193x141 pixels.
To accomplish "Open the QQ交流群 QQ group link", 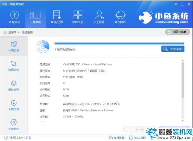I will point(137,138).
